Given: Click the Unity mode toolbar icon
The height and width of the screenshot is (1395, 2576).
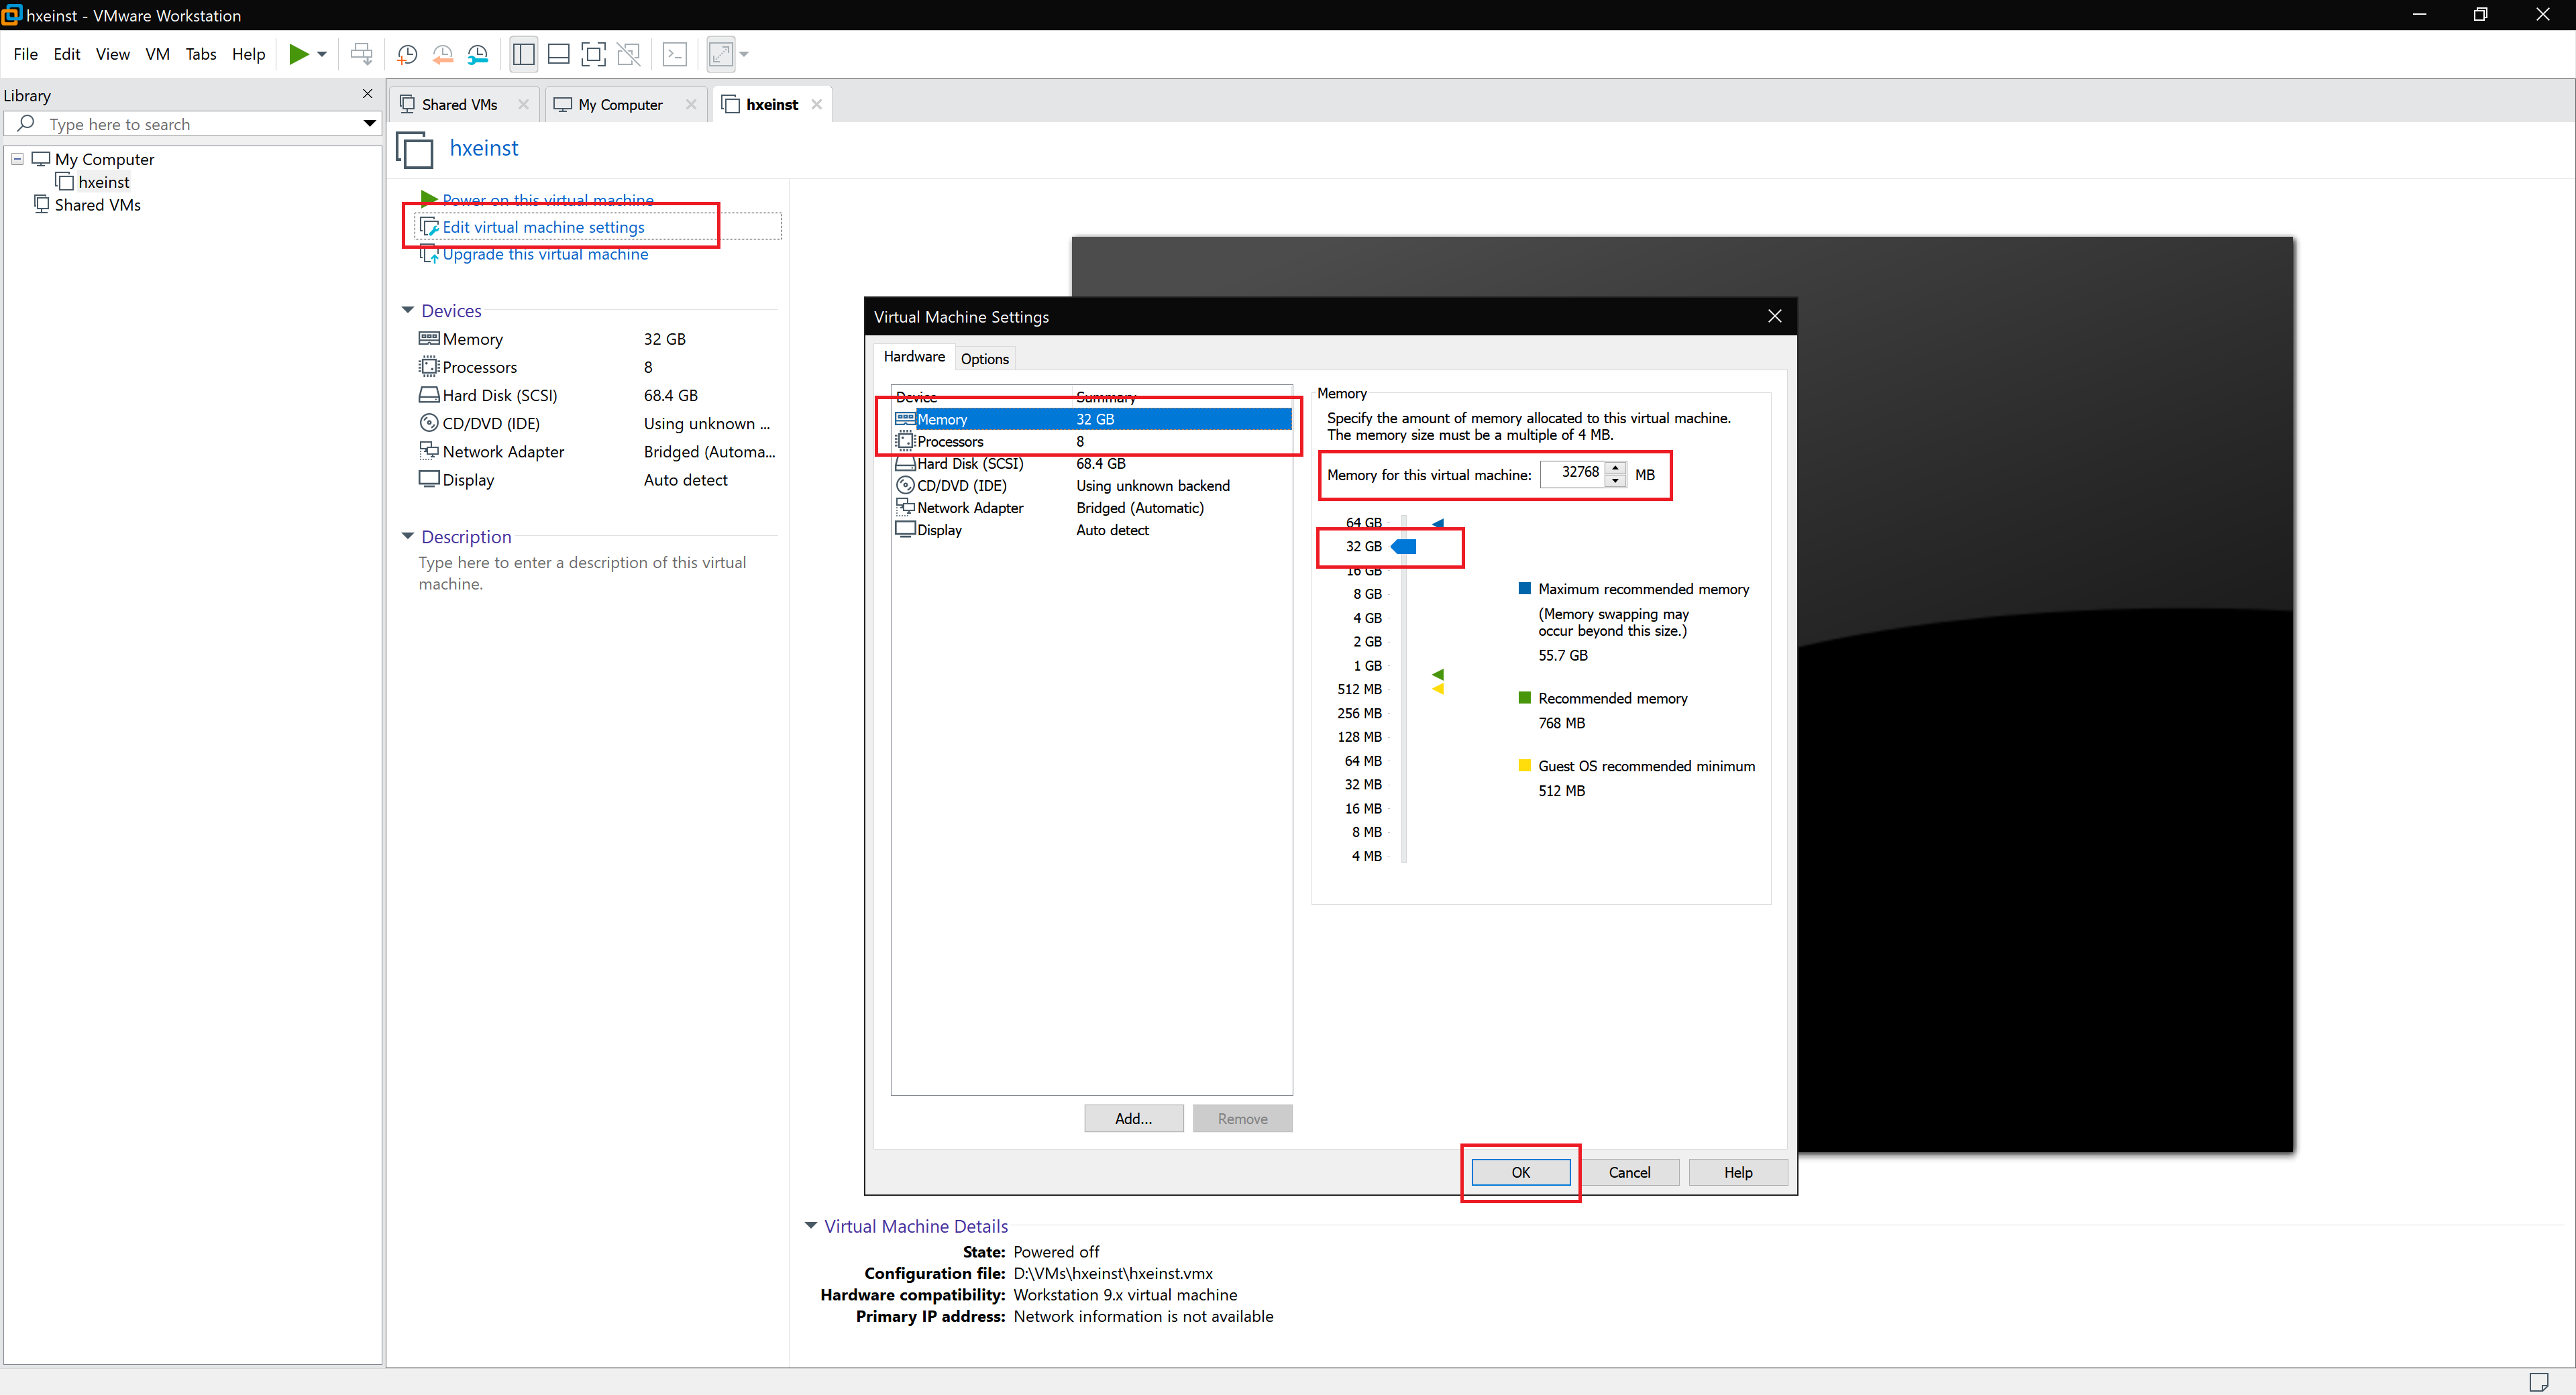Looking at the screenshot, I should coord(629,54).
